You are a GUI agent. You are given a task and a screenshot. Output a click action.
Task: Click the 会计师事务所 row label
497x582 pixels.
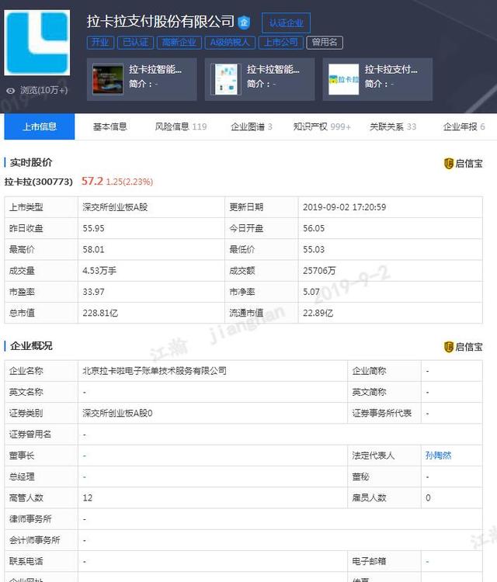pyautogui.click(x=34, y=540)
